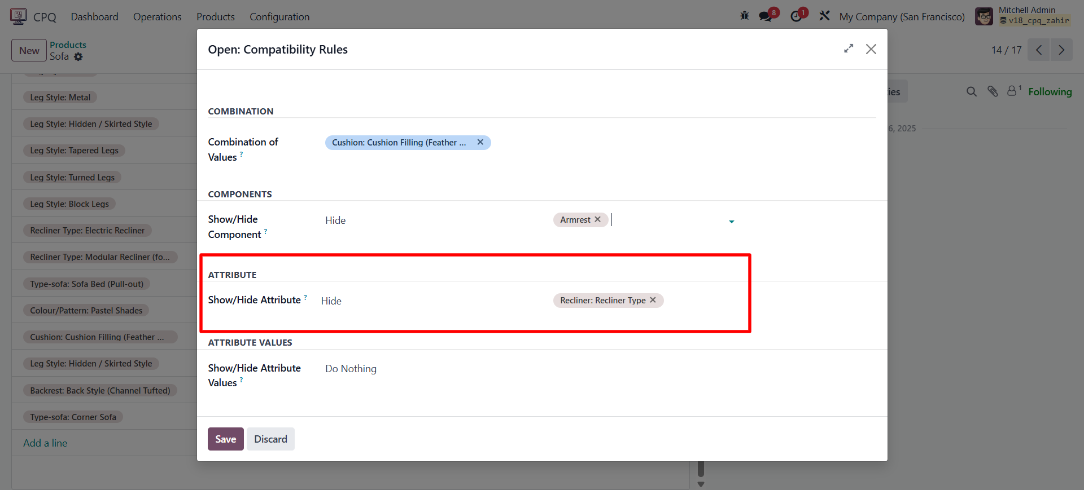This screenshot has width=1084, height=490.
Task: Remove the Recliner Type attribute tag
Action: coord(653,300)
